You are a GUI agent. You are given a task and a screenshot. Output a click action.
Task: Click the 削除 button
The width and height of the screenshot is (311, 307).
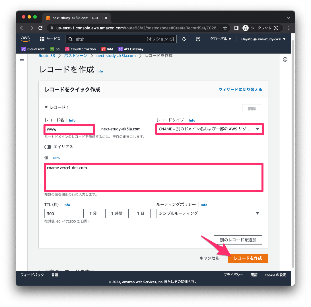[252, 109]
